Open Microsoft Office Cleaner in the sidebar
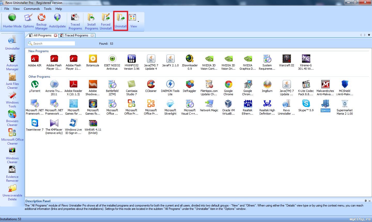Viewport: 372px width, 222px height. click(12, 137)
